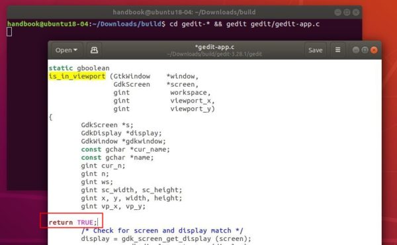Expand the Open dropdown arrow
This screenshot has width=397, height=245.
pyautogui.click(x=75, y=50)
